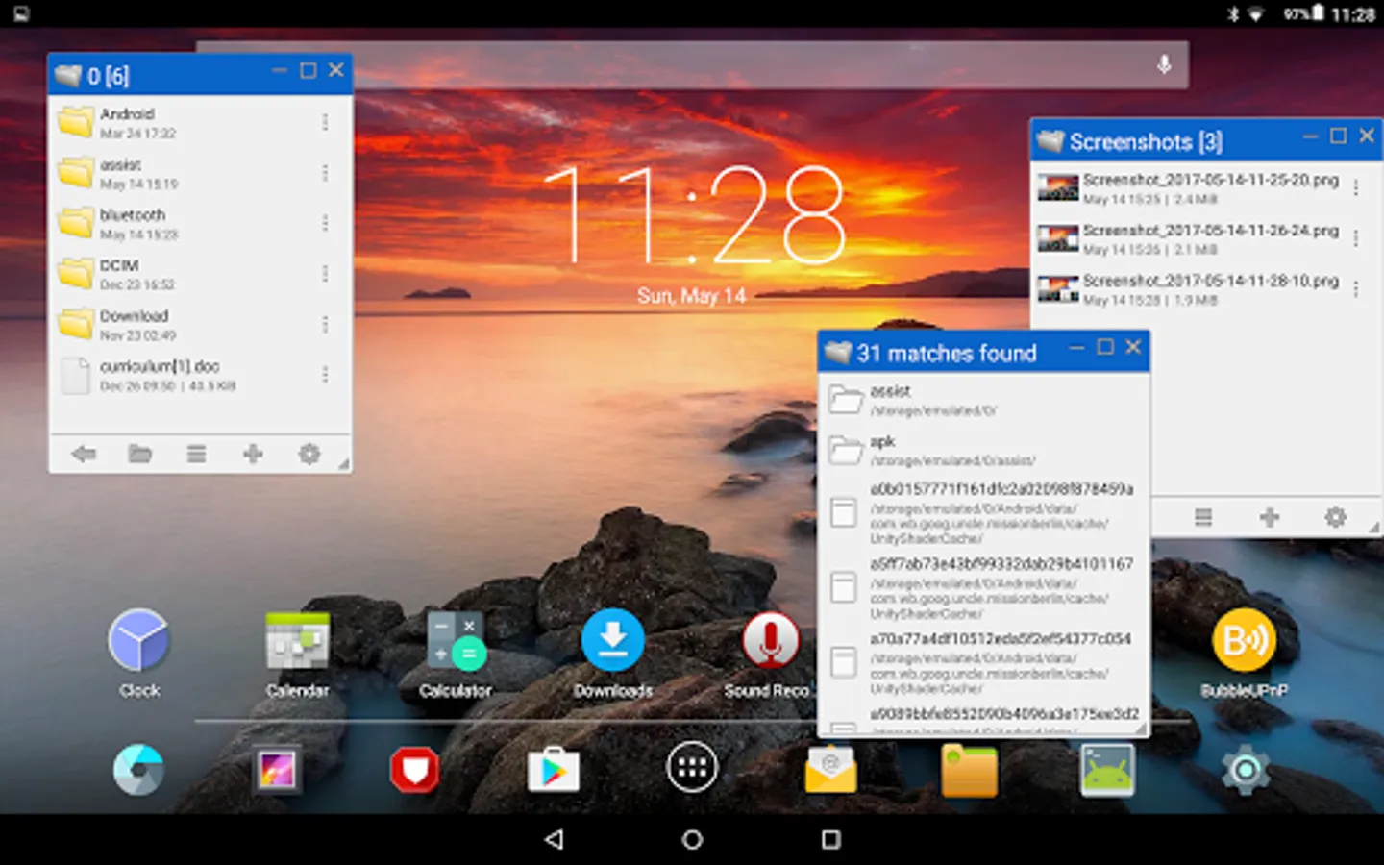1384x865 pixels.
Task: Click the folder icon in the '0 [6]' window toolbar
Action: tap(140, 454)
